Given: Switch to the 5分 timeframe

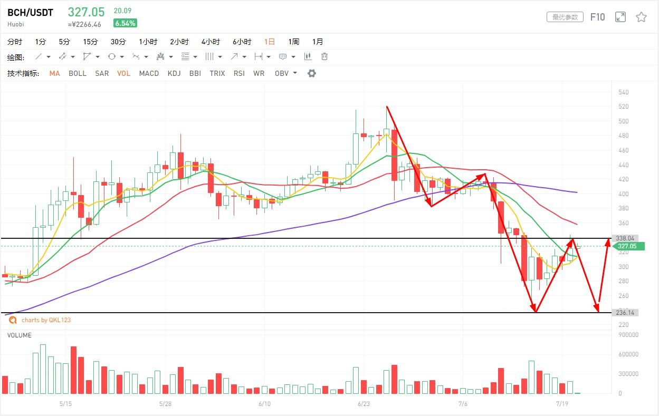Looking at the screenshot, I should (64, 42).
